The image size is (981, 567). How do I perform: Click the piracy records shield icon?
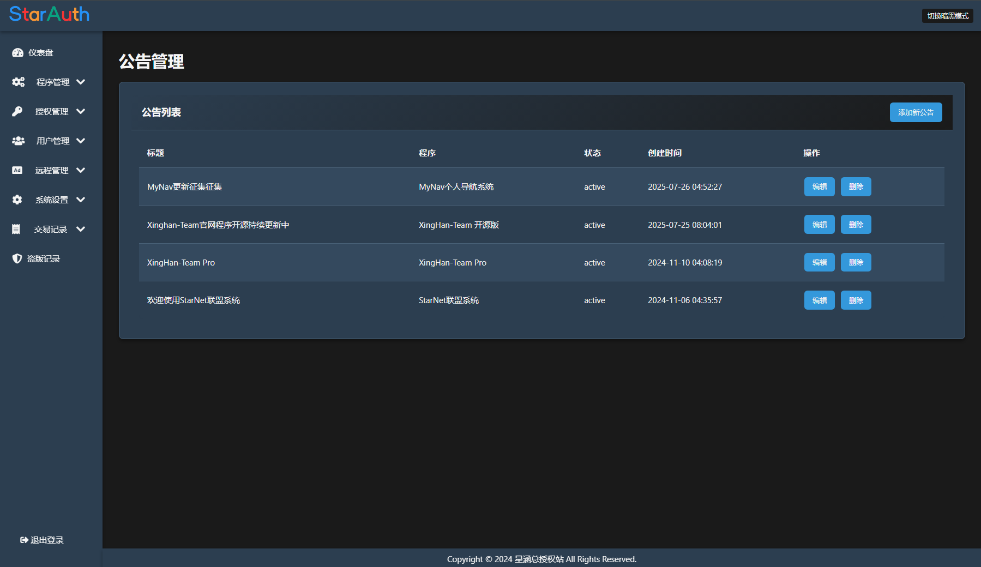pos(17,259)
